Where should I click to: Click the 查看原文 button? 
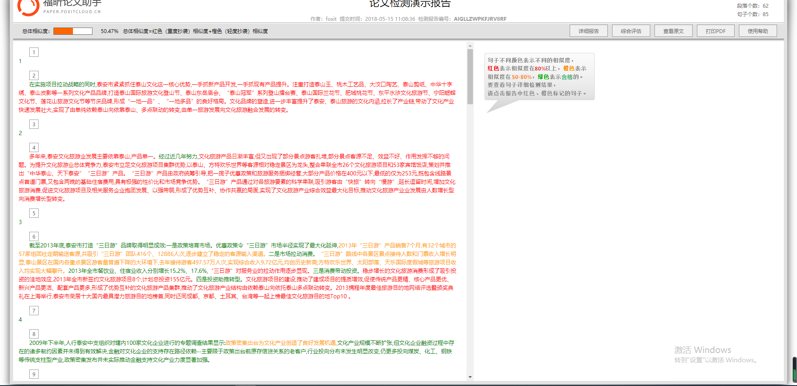[x=673, y=31]
